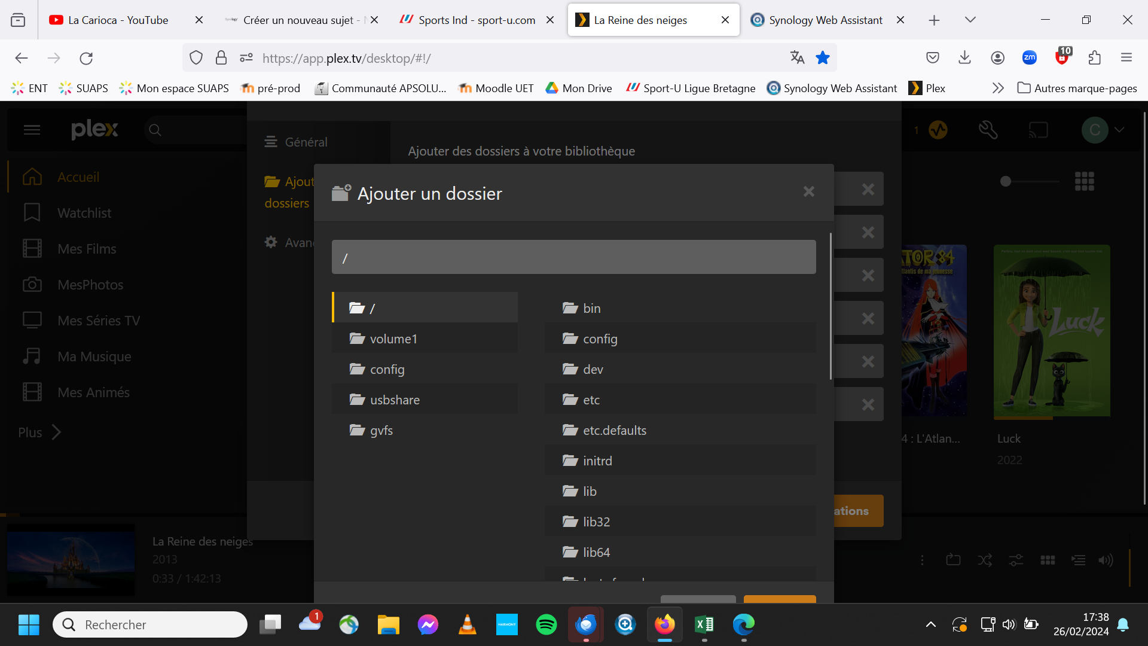The height and width of the screenshot is (646, 1148).
Task: Click the bookmark star icon
Action: [x=823, y=57]
